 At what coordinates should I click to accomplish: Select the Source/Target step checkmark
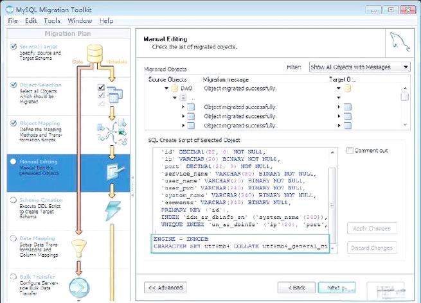[x=13, y=46]
